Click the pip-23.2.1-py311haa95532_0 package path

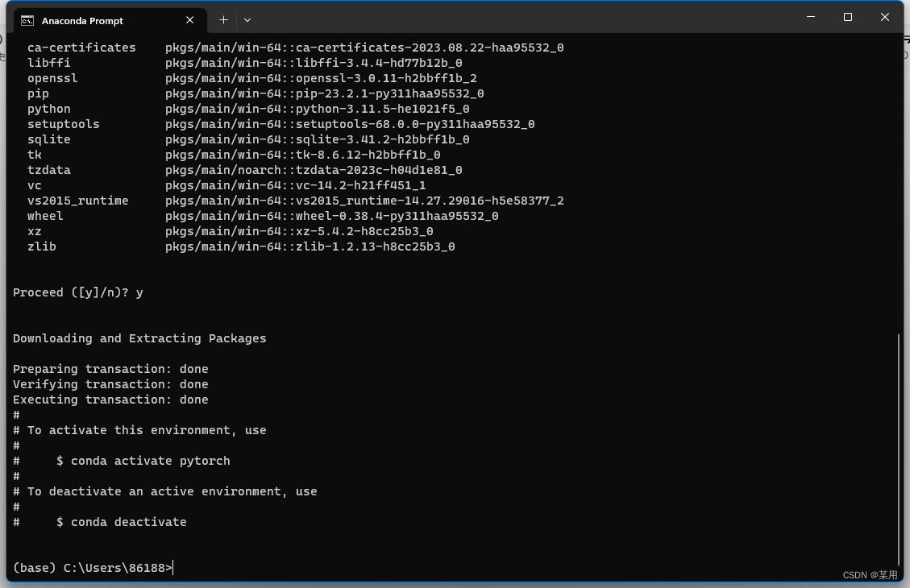point(324,93)
